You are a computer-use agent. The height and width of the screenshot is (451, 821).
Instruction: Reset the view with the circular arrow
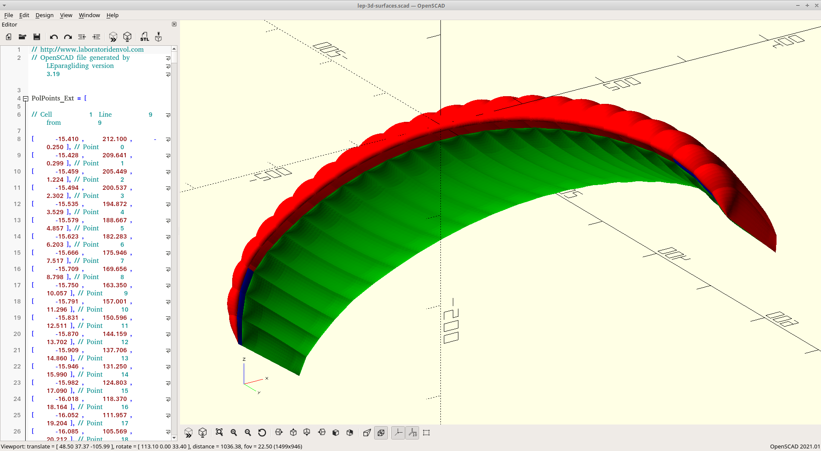point(262,433)
